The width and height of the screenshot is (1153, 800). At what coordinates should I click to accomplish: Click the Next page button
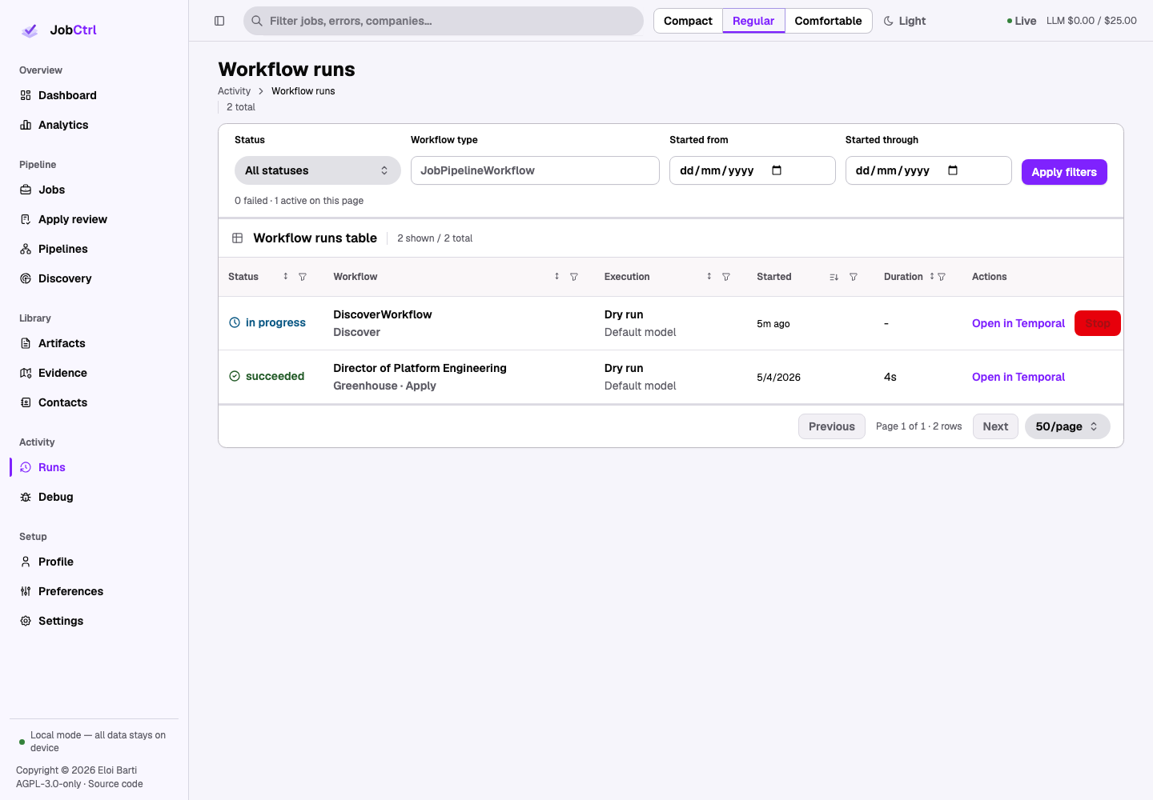coord(995,426)
